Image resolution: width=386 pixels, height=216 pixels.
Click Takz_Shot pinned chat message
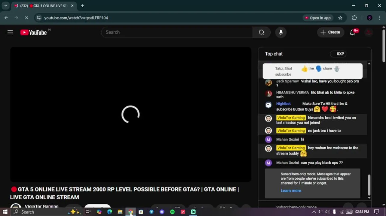pyautogui.click(x=313, y=71)
